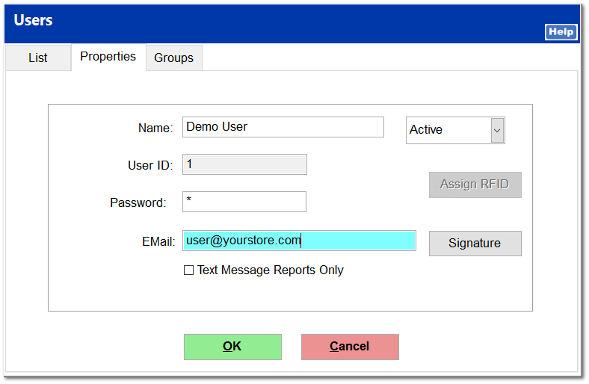Click the EMail: label text

[156, 241]
